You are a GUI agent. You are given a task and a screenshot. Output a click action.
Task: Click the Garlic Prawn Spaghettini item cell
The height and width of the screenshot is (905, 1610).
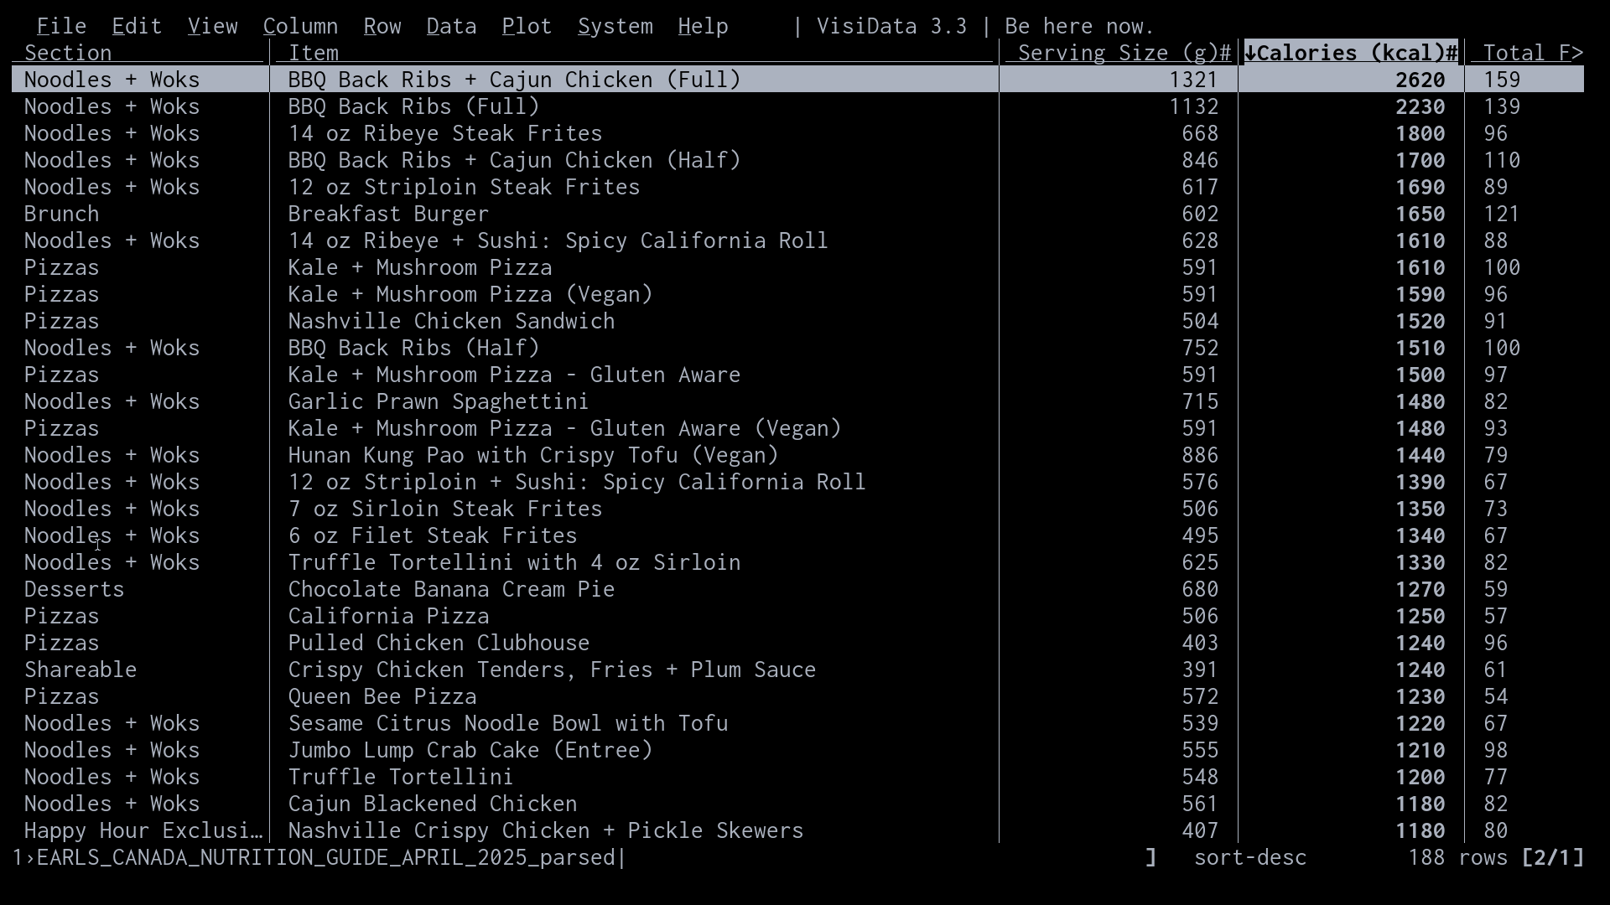click(438, 401)
